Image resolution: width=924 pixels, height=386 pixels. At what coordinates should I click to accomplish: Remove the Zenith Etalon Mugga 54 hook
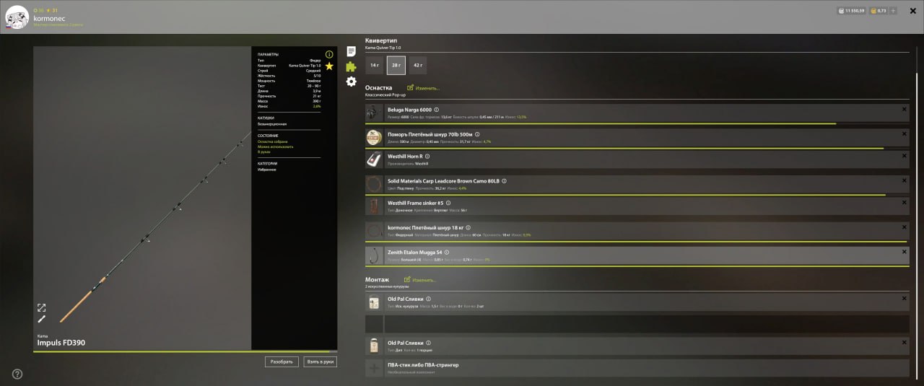tap(904, 252)
